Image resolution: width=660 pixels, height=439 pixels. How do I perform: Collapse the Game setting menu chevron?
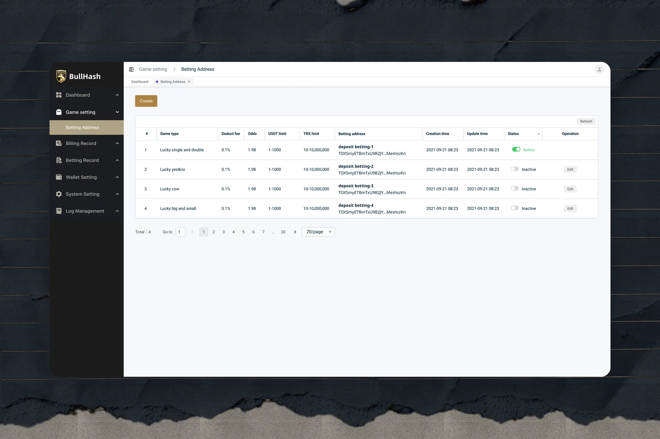point(117,112)
